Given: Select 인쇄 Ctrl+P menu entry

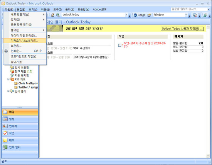Looking at the screenshot, I should 25,51.
